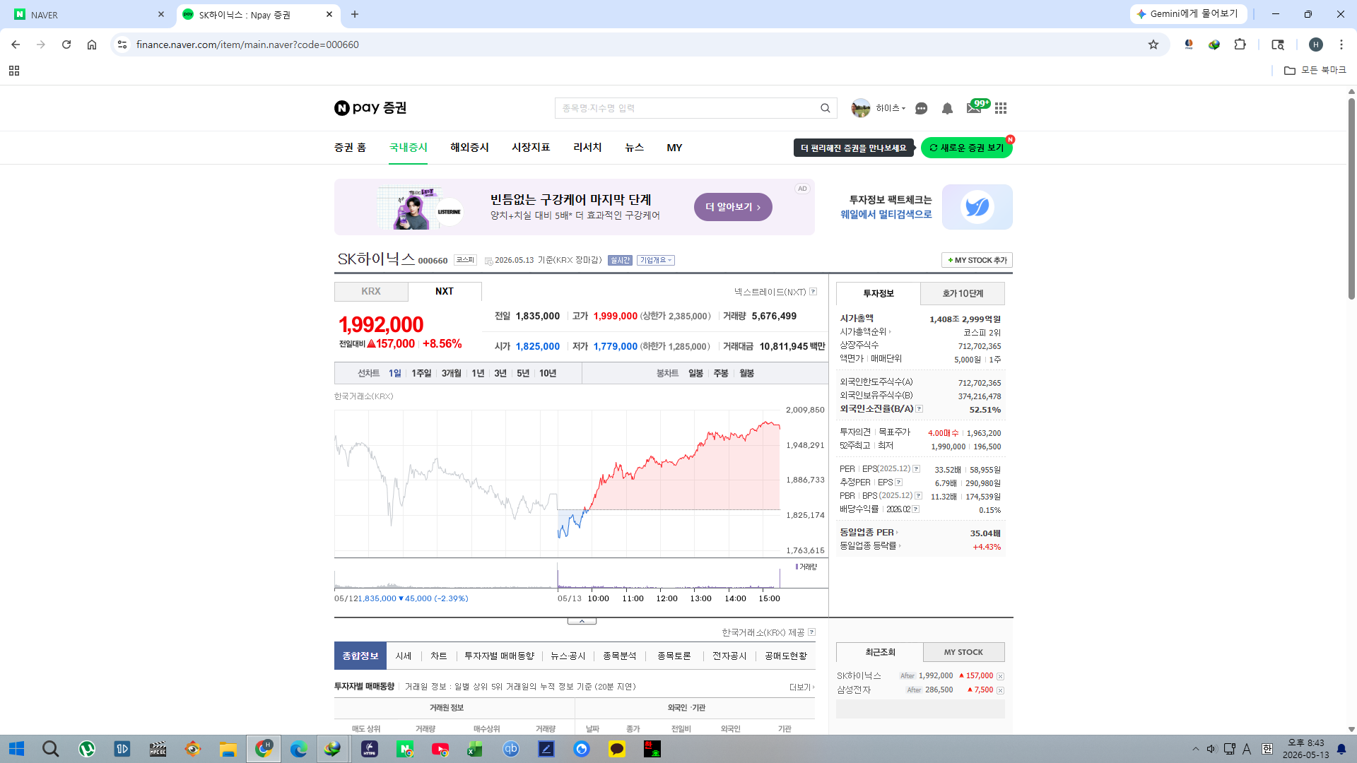Open the Wrtn bird ad thumbnail
This screenshot has height=763, width=1357.
[977, 207]
